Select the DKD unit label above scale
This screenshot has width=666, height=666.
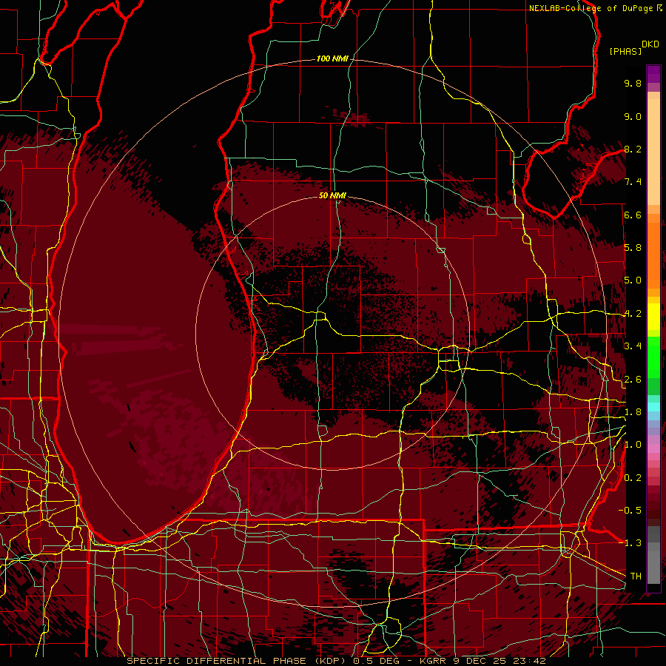coord(650,44)
